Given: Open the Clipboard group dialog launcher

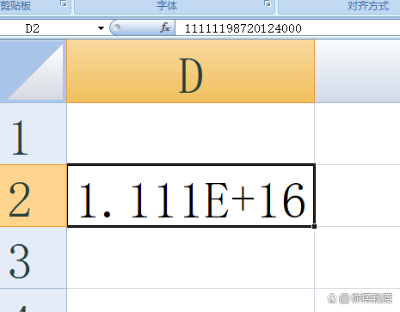Looking at the screenshot, I should click(64, 3).
